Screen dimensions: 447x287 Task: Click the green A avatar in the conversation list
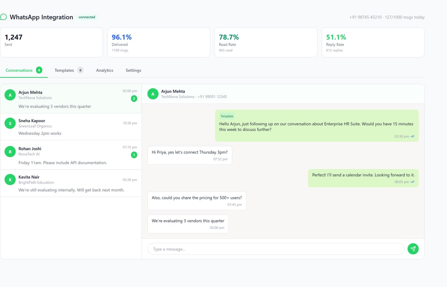10,95
